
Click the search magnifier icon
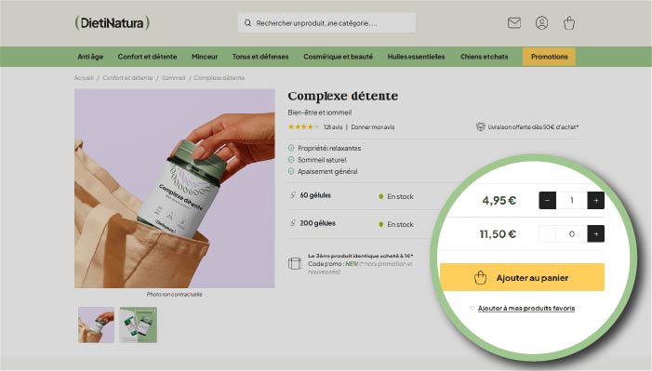click(247, 23)
